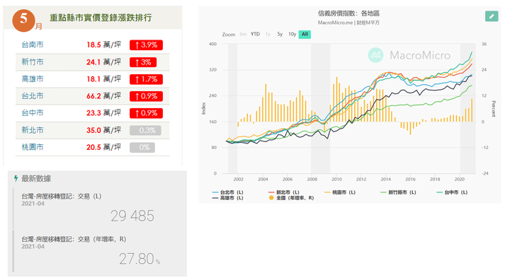Select the 1y zoom range
Viewport: 510px width, 280px height.
(x=268, y=34)
